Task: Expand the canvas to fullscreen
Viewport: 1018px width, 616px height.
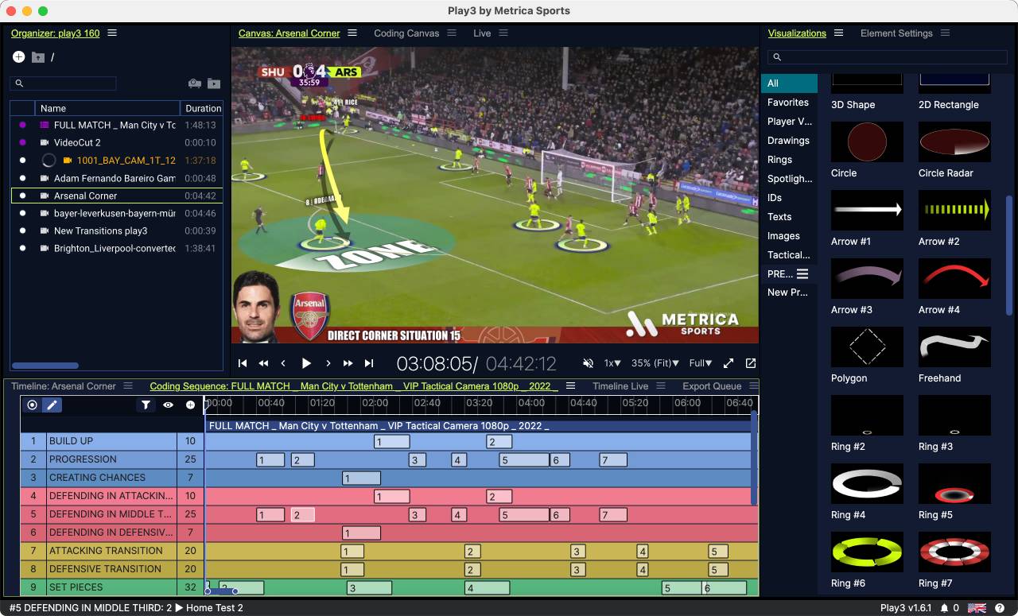Action: (729, 363)
